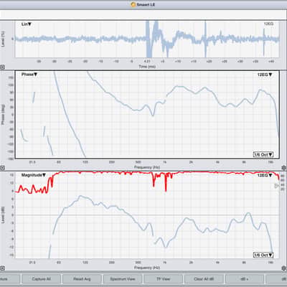Open 12EG trace dropdown in Phase pane
The width and height of the screenshot is (287, 287).
coord(265,75)
